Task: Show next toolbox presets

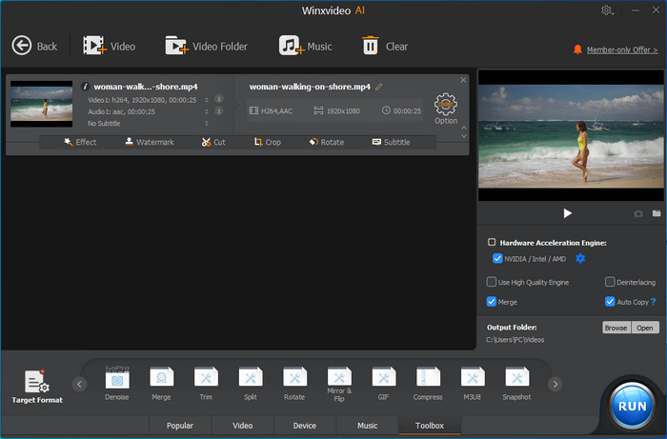Action: (556, 384)
